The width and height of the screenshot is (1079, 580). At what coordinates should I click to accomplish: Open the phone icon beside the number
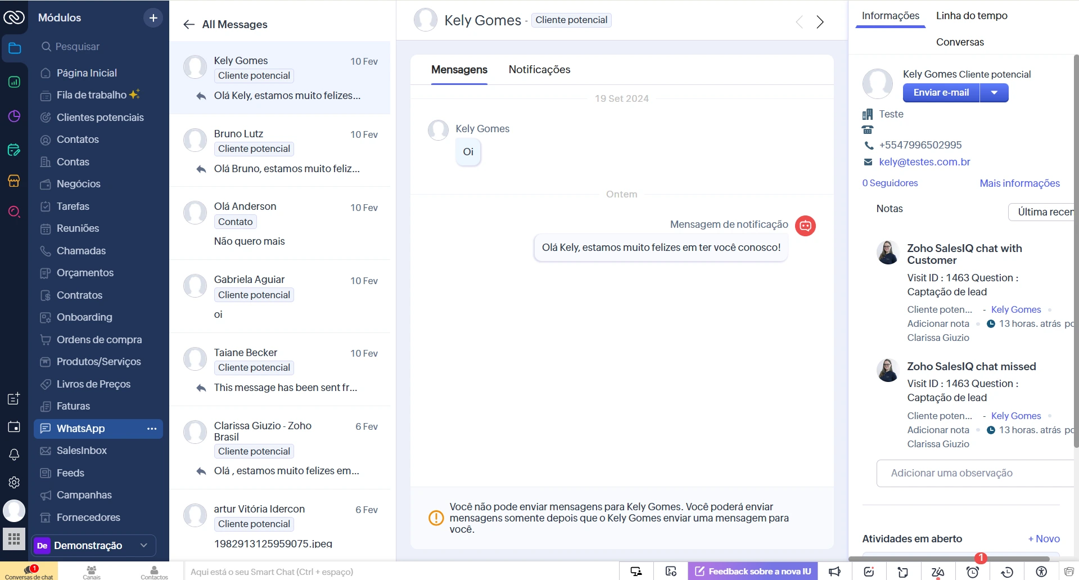point(869,145)
